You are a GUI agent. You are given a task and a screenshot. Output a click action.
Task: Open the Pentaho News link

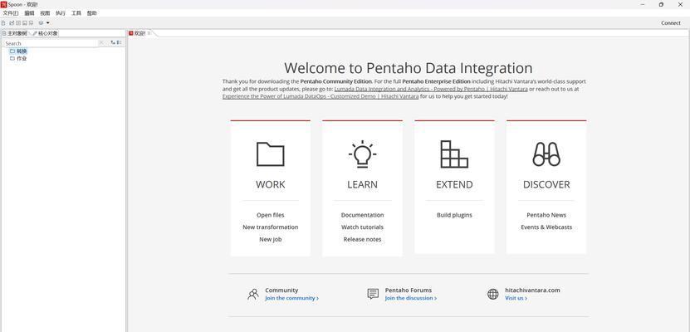pos(546,215)
